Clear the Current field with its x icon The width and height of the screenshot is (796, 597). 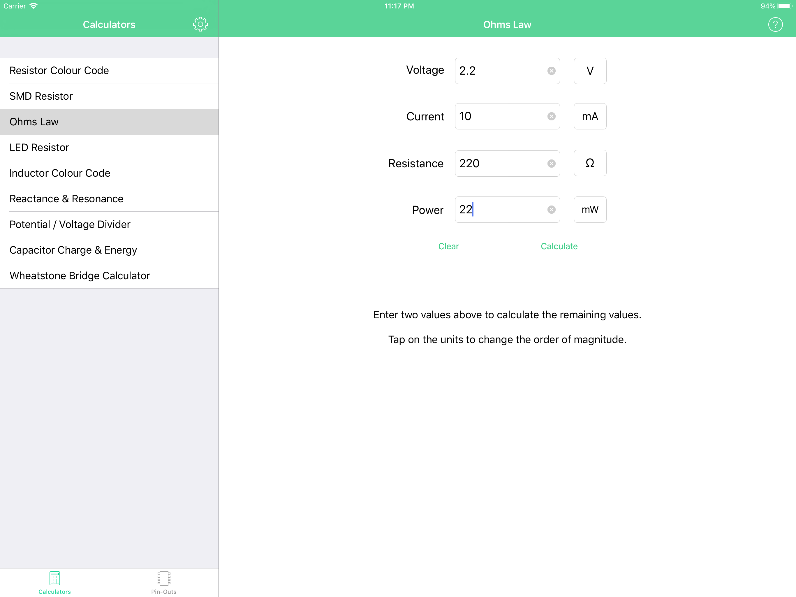tap(551, 116)
